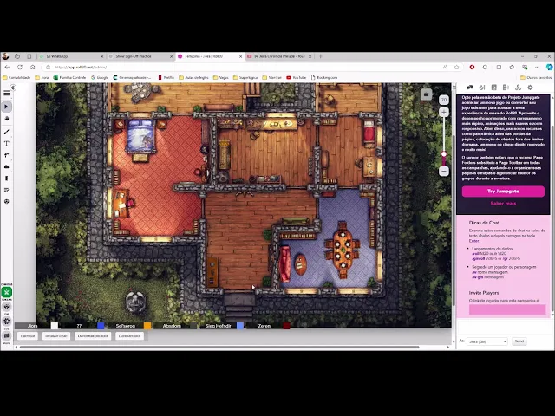The width and height of the screenshot is (555, 416).
Task: Run the DanoRedutor macro button
Action: coord(129,336)
